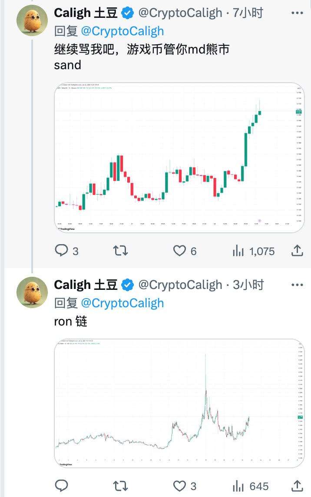Open more options on the sand tweet

point(297,13)
